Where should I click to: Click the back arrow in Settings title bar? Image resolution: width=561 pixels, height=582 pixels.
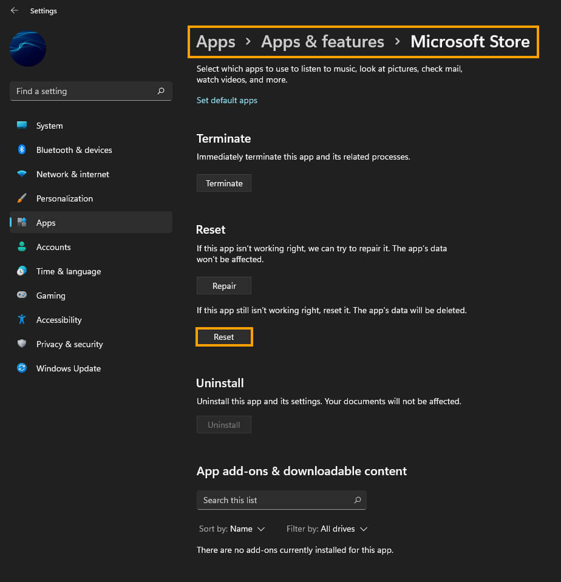15,10
